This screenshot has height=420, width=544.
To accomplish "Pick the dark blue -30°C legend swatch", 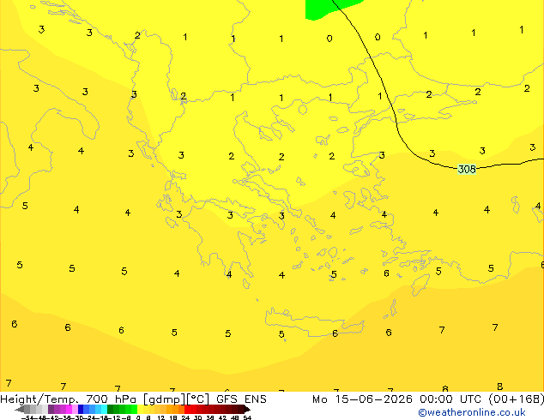I will click(x=81, y=409).
